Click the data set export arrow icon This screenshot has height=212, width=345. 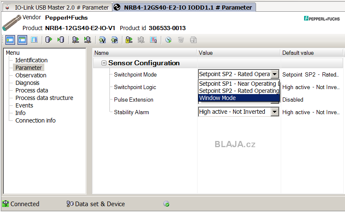coord(48,40)
